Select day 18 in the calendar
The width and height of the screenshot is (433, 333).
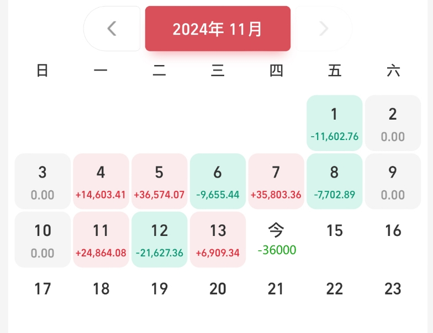[x=101, y=289]
